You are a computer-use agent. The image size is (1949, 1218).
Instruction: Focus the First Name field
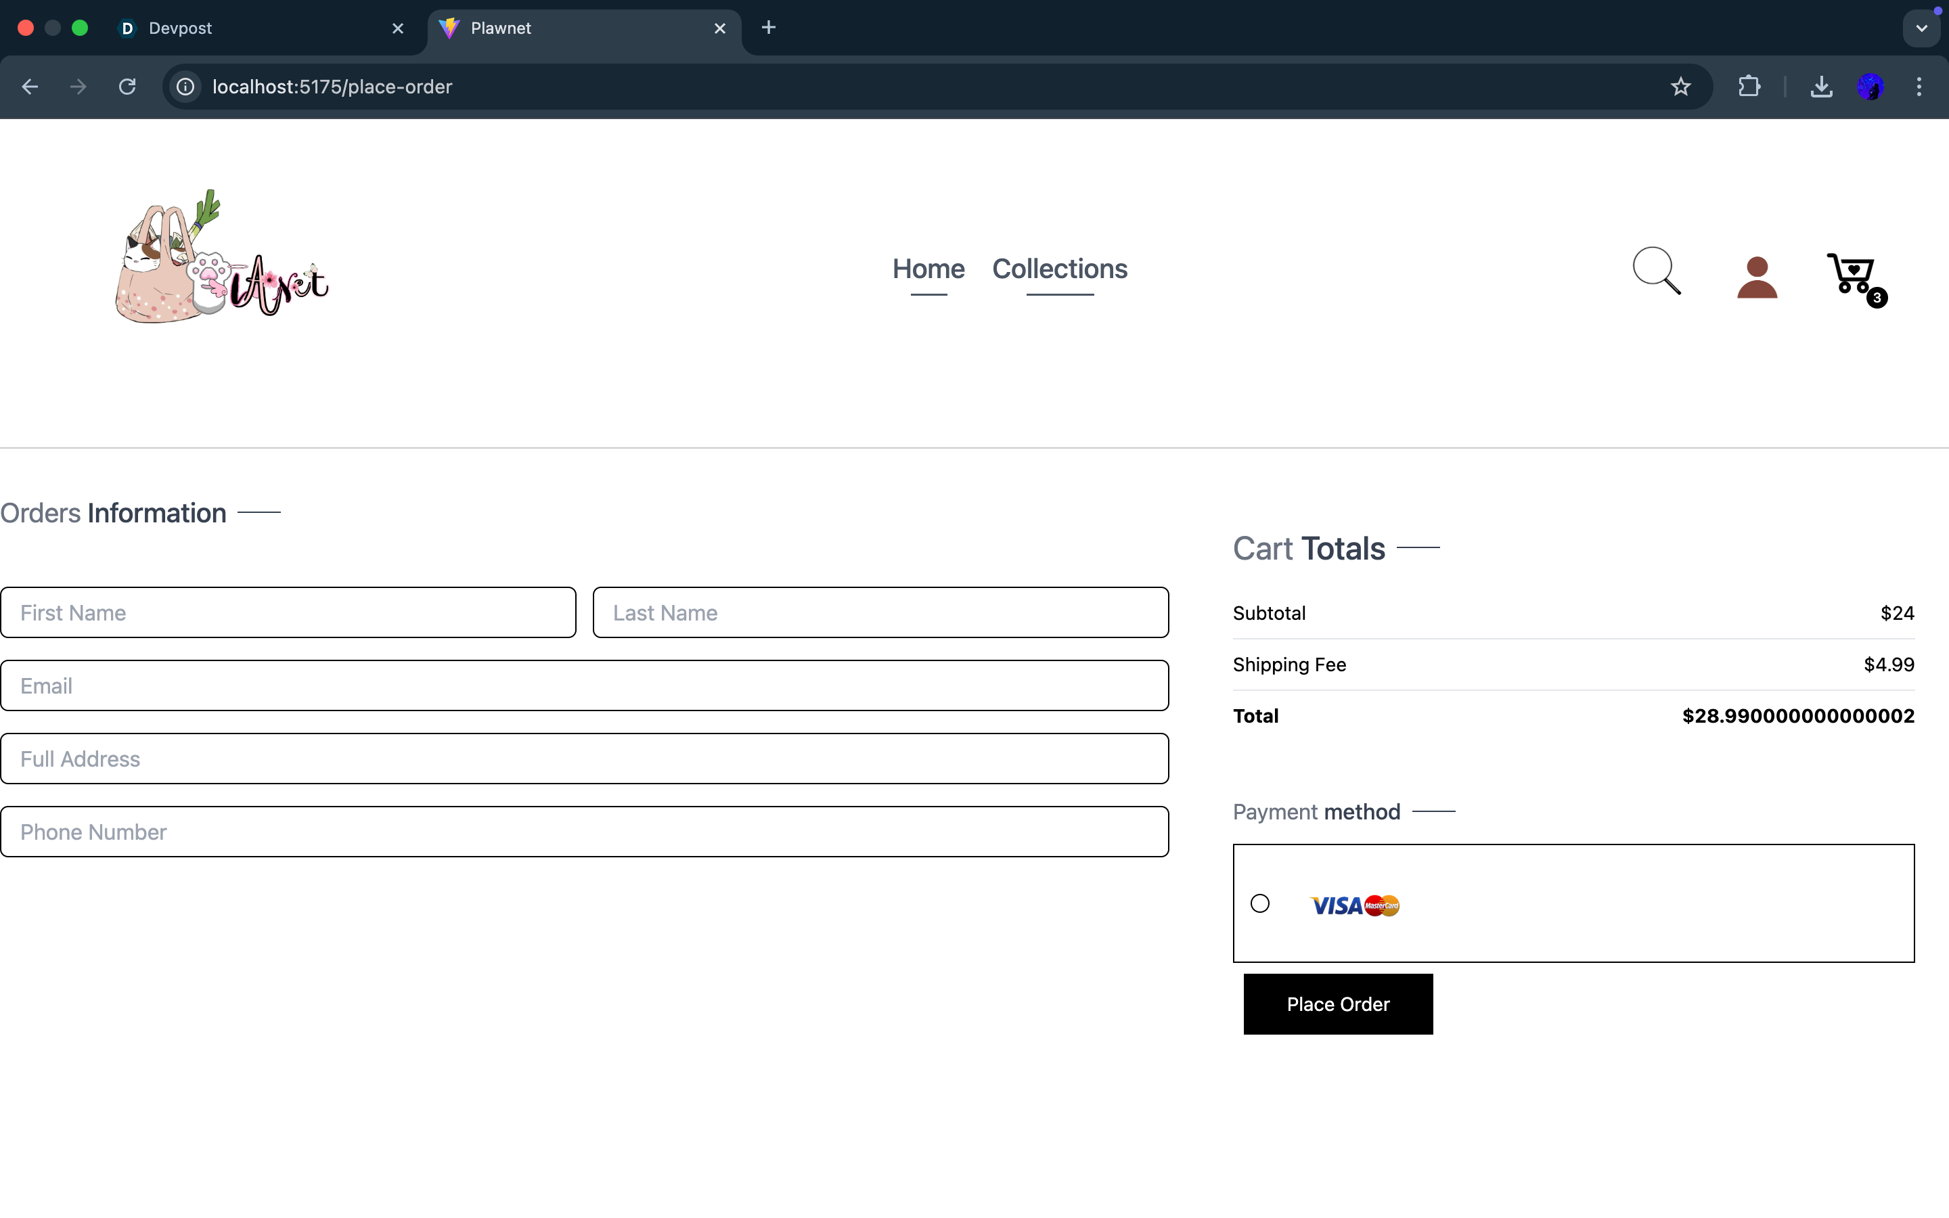click(x=288, y=612)
